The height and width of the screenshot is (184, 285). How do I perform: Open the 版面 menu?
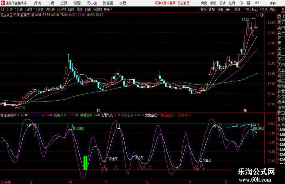pos(213,3)
